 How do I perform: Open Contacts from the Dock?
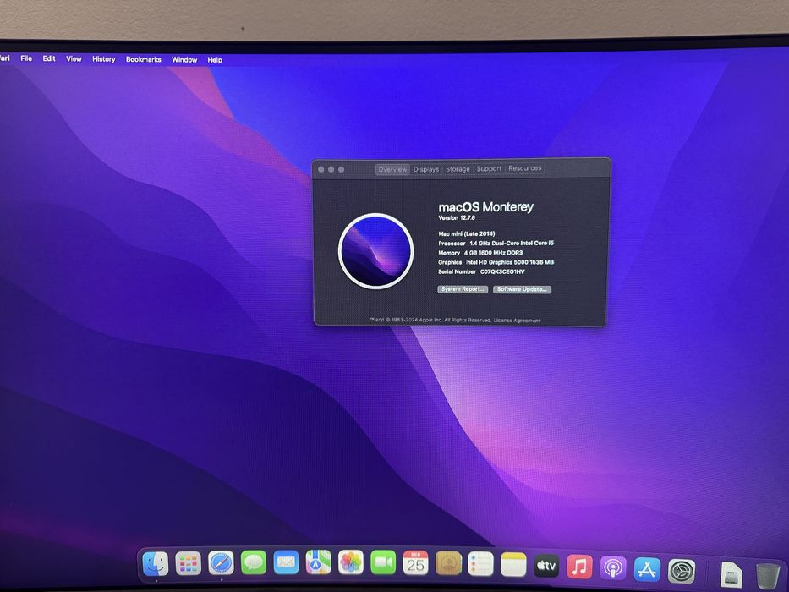(448, 562)
